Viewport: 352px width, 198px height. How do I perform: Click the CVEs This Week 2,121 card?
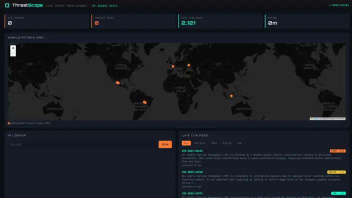pyautogui.click(x=220, y=21)
